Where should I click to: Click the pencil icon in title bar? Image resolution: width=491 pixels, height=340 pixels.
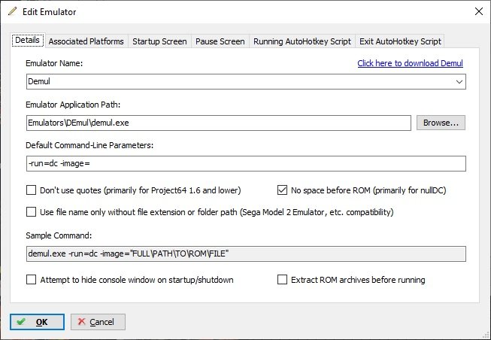coord(13,11)
